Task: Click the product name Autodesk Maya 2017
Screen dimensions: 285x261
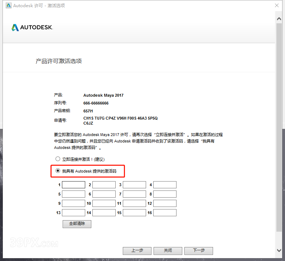Action: click(103, 95)
